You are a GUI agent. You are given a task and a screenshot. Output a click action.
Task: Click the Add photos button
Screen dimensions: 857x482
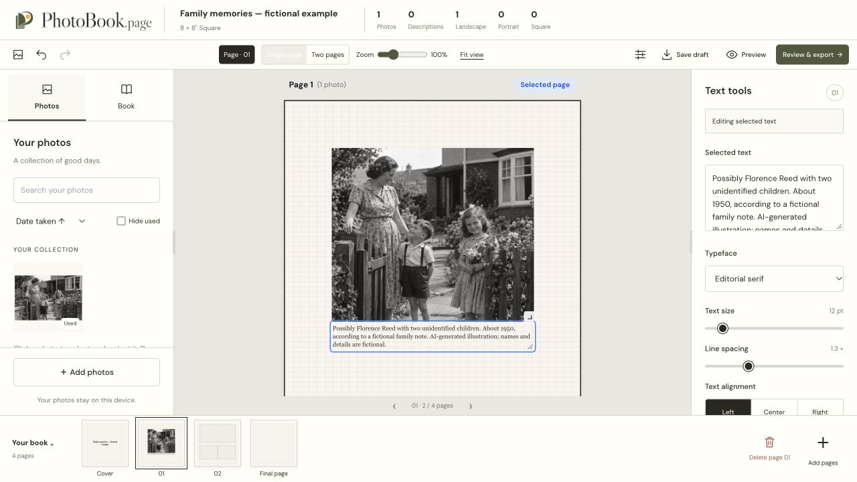[x=86, y=372]
